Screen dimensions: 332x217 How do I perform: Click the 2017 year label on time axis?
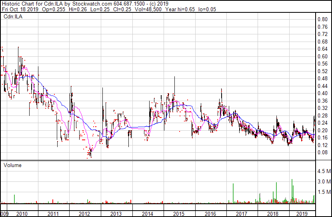point(241,214)
